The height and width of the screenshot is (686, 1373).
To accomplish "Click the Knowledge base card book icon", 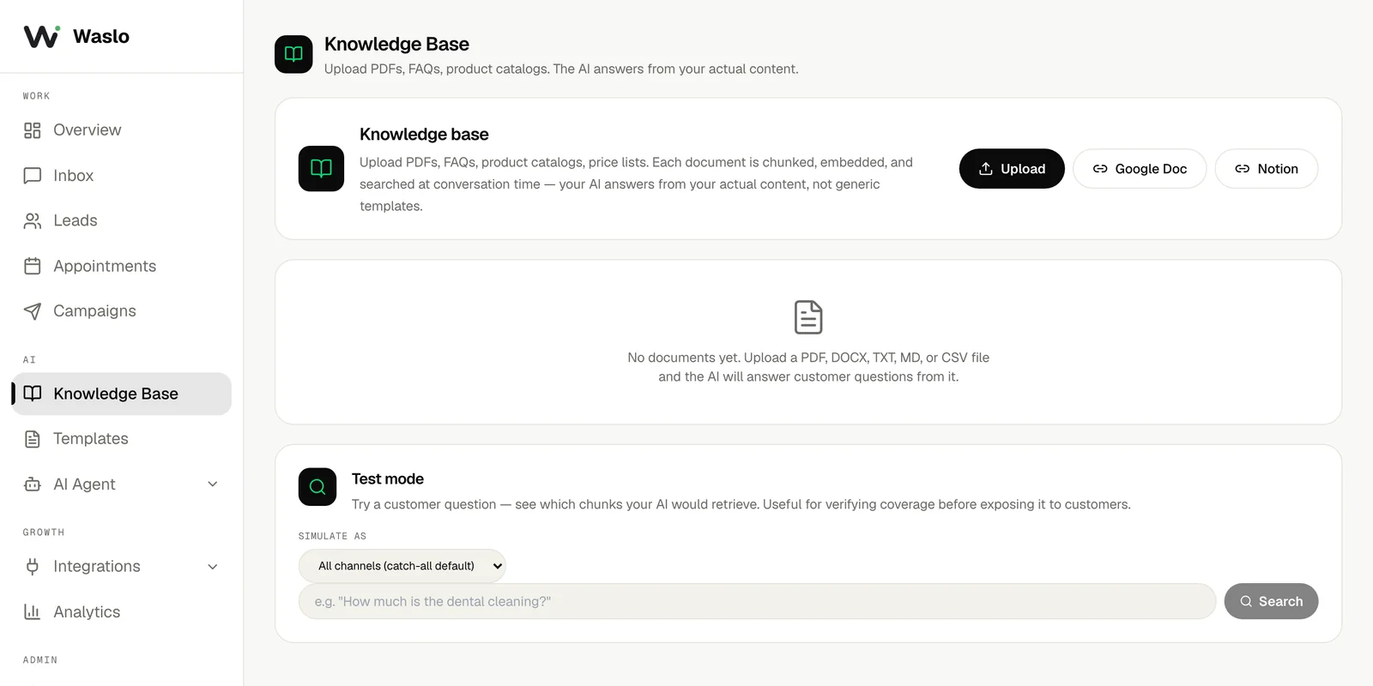I will [321, 168].
